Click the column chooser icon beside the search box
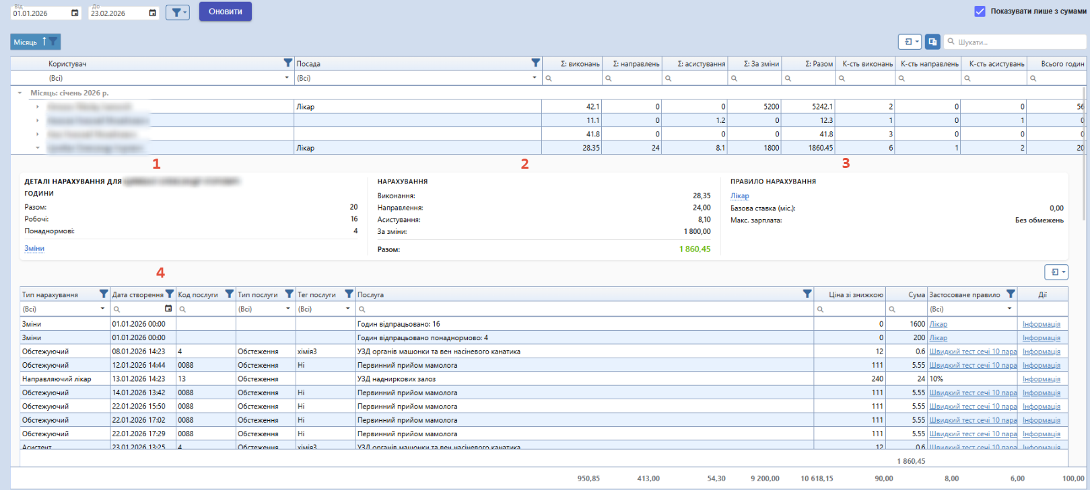The height and width of the screenshot is (490, 1090). pos(932,42)
